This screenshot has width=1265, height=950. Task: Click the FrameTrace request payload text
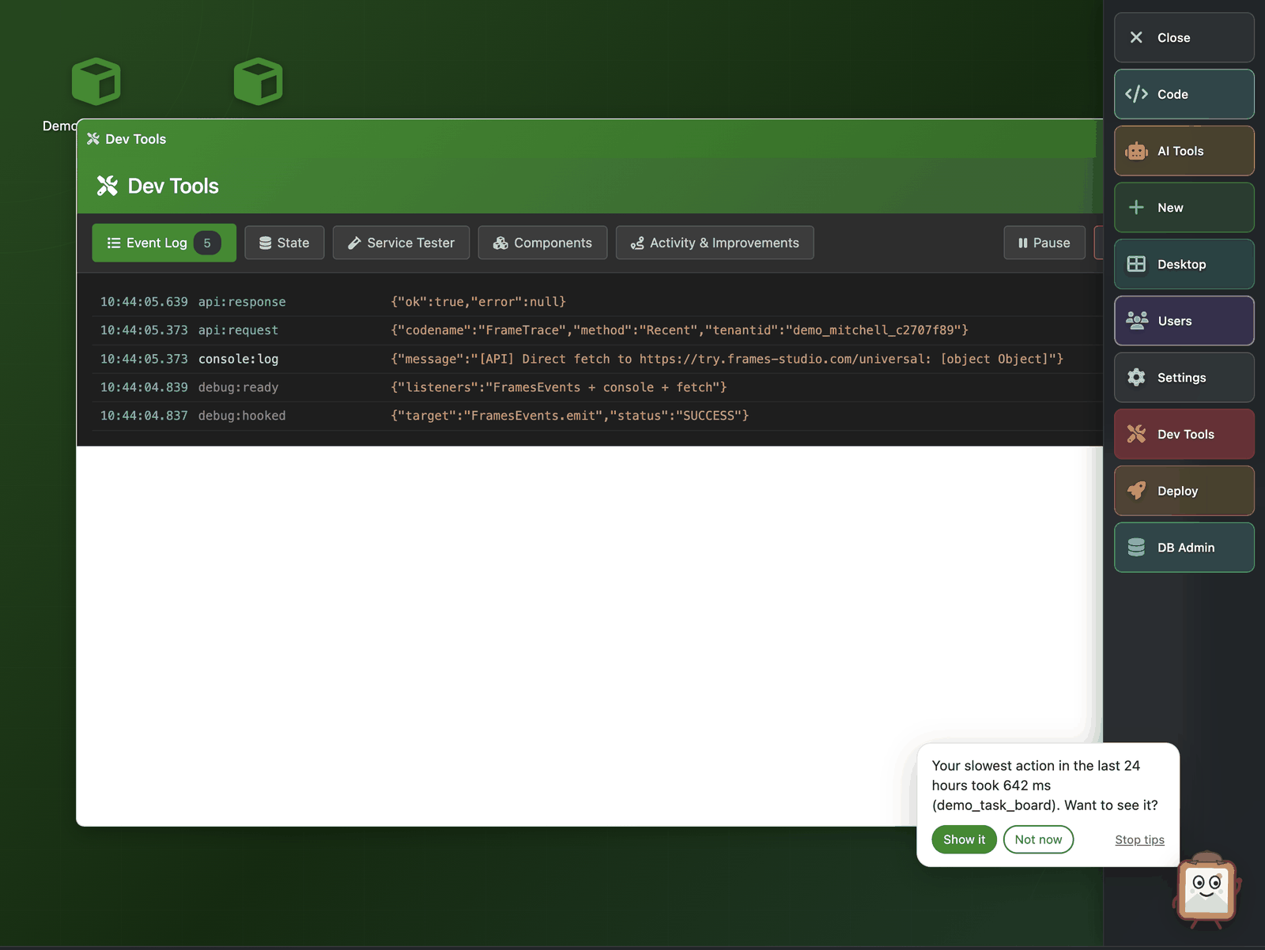679,330
